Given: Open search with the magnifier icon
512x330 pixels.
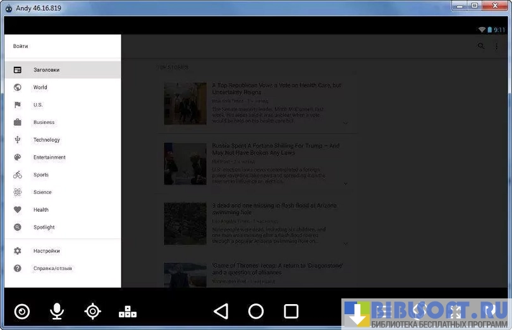Looking at the screenshot, I should pyautogui.click(x=481, y=46).
